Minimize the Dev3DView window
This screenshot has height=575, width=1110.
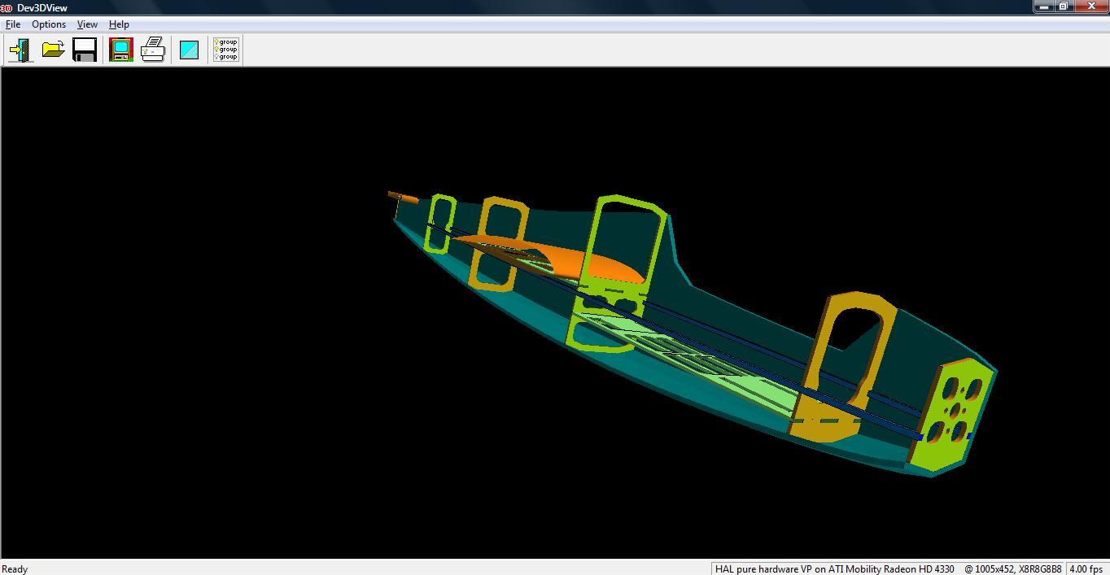1044,7
